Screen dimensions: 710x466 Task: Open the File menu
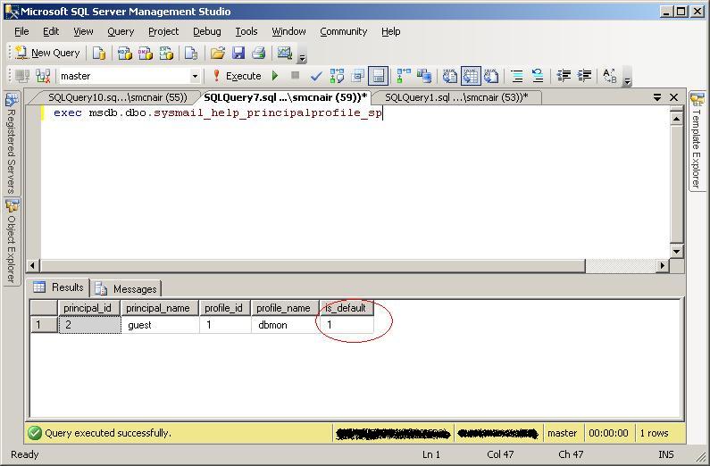[x=21, y=31]
